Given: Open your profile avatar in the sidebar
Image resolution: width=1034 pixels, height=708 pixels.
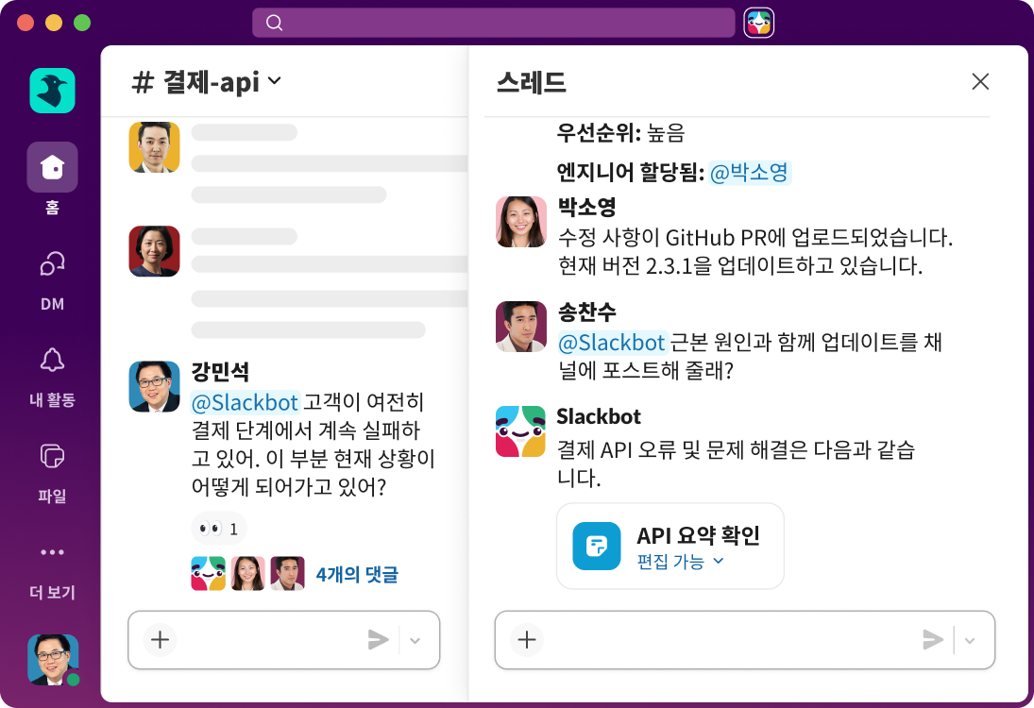Looking at the screenshot, I should tap(53, 660).
